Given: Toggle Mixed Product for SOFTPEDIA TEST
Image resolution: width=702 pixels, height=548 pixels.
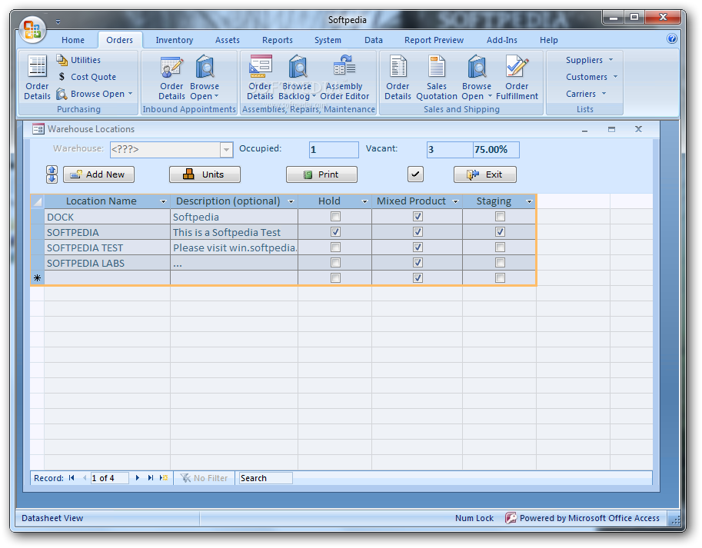Looking at the screenshot, I should [418, 247].
